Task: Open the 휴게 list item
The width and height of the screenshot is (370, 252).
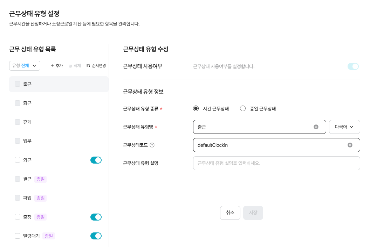Action: pos(27,122)
